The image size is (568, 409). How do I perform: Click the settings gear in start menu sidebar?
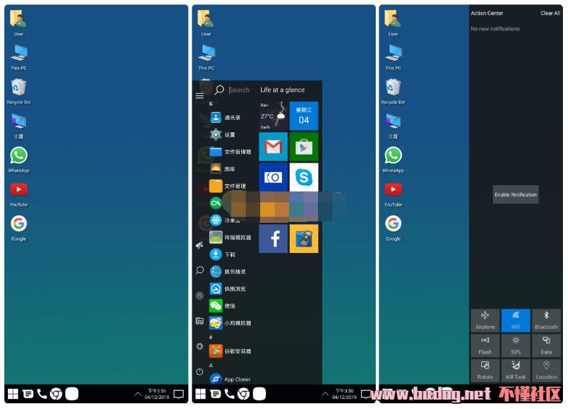pos(199,346)
